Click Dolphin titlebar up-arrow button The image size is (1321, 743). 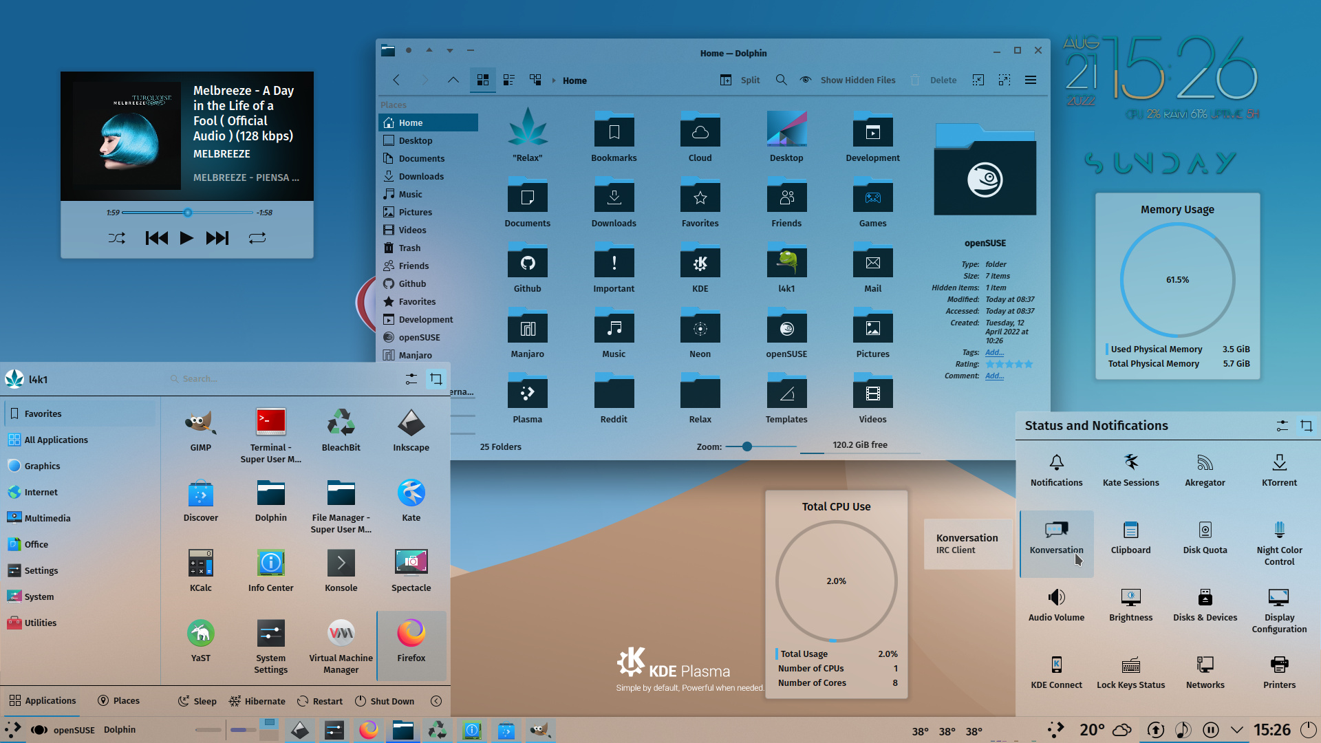pyautogui.click(x=429, y=50)
